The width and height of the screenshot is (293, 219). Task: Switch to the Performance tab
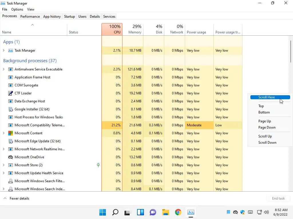(30, 16)
